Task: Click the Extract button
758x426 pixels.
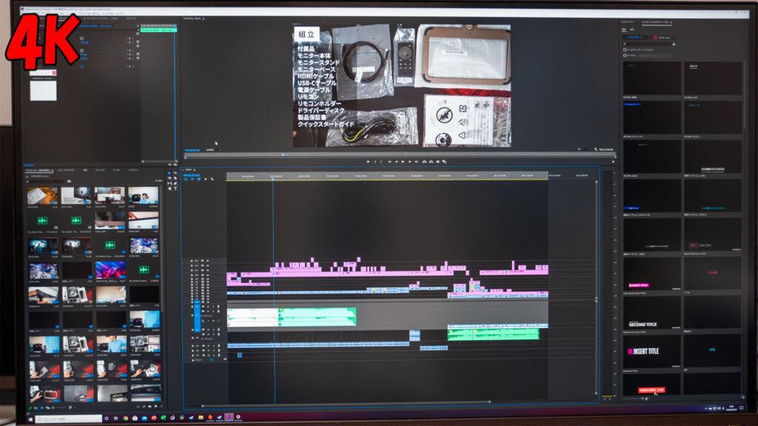Action: tap(431, 162)
